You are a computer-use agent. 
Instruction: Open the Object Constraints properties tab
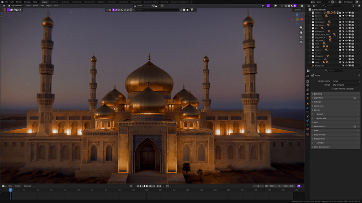pyautogui.click(x=307, y=121)
